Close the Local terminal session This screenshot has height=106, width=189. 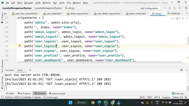tap(25, 70)
